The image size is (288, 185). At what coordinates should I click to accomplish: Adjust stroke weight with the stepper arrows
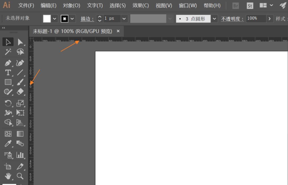click(99, 18)
